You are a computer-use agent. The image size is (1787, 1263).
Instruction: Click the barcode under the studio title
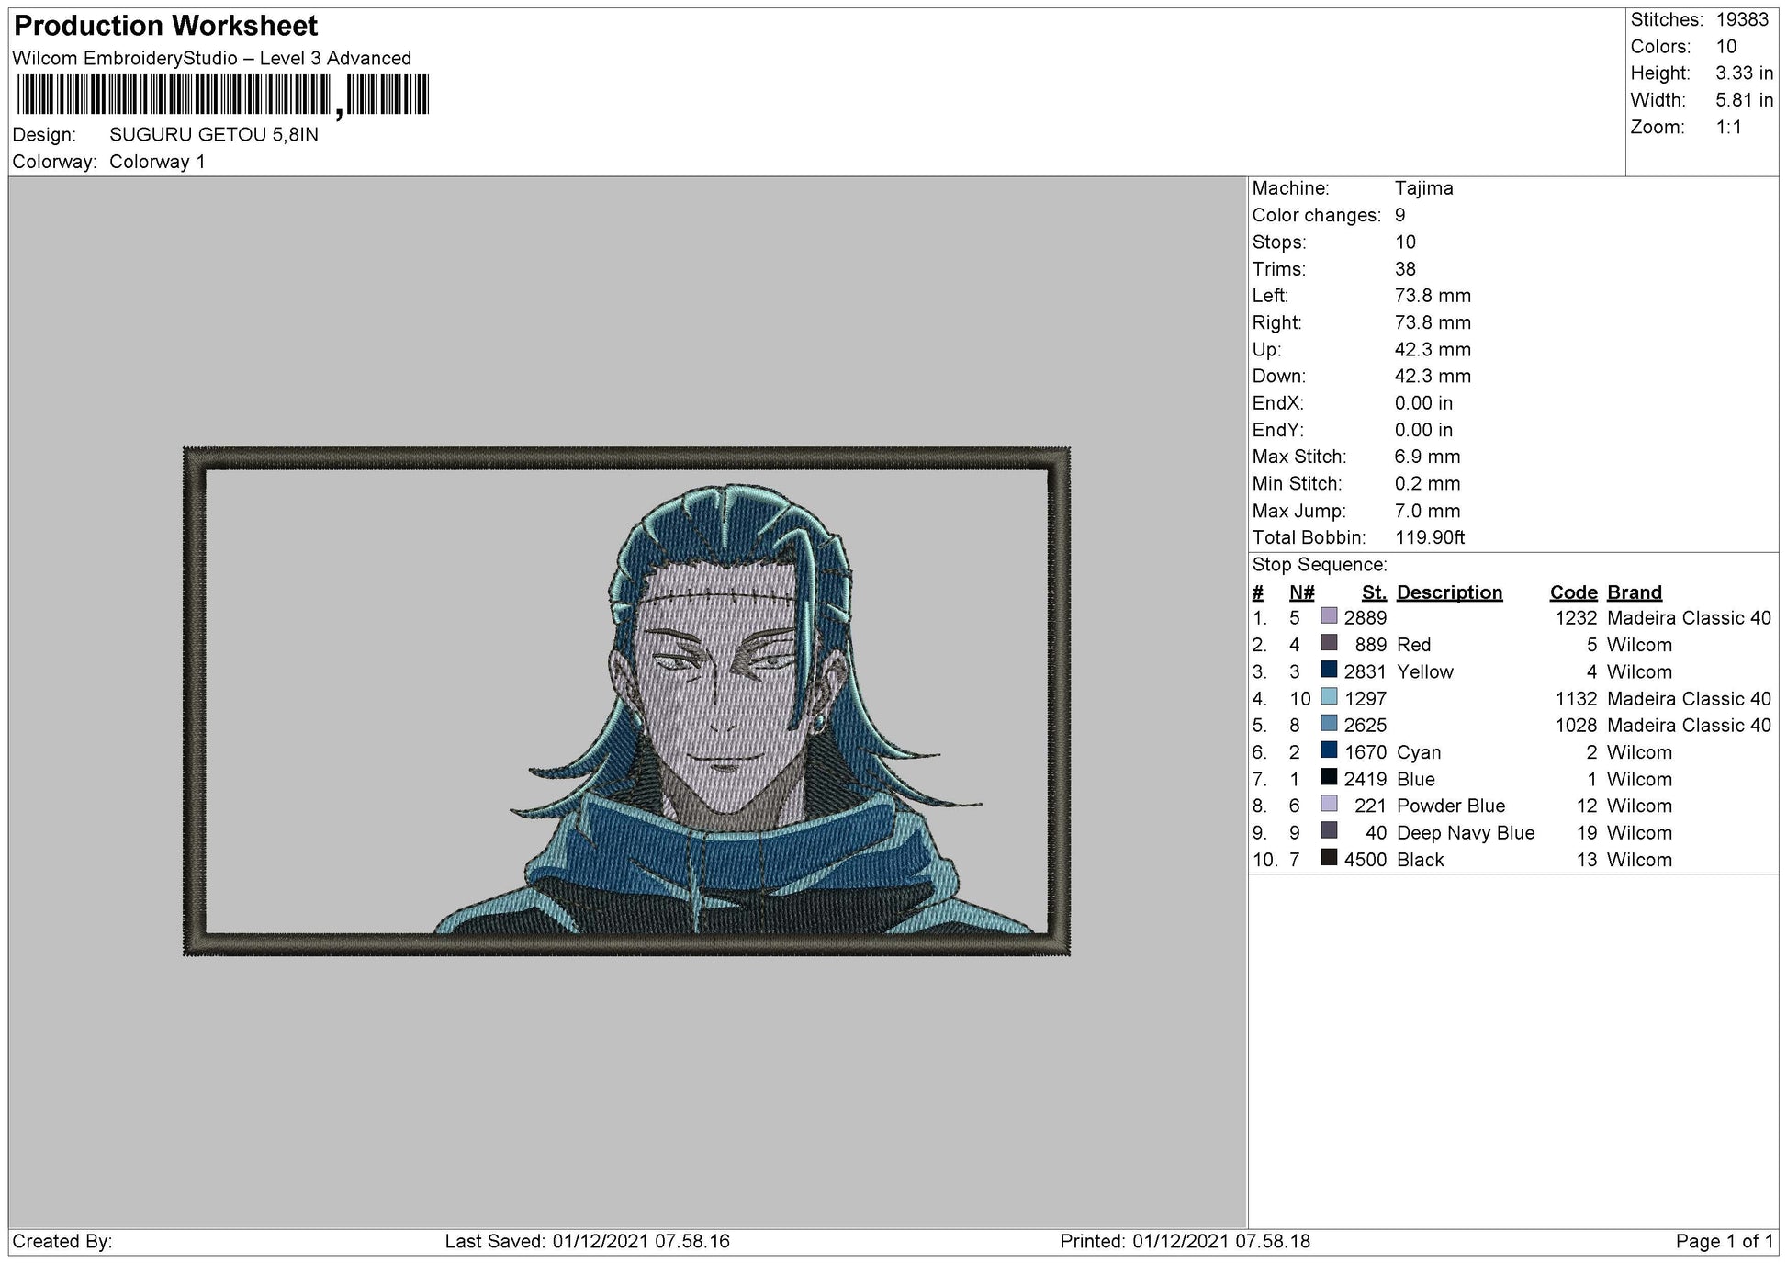pos(223,95)
